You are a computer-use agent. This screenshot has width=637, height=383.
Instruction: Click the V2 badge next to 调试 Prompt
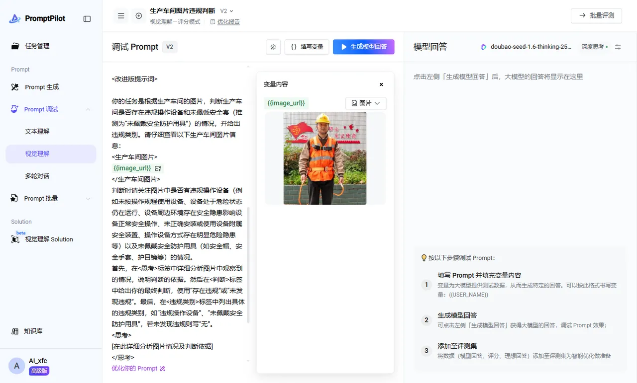(170, 47)
